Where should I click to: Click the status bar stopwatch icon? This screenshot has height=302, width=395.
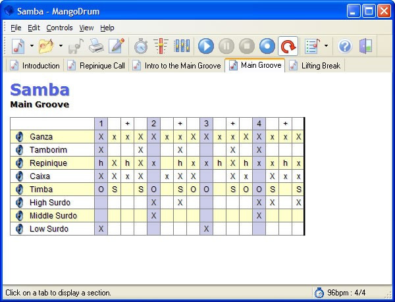click(319, 293)
